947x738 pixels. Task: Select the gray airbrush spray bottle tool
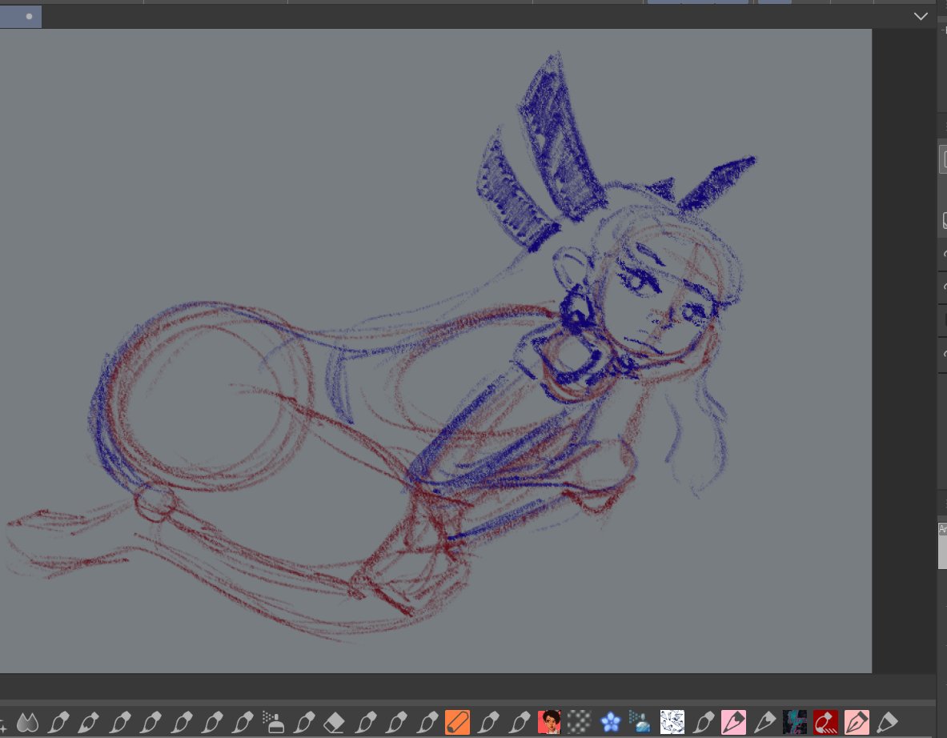tap(273, 722)
